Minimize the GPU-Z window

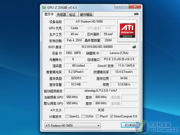[118, 7]
